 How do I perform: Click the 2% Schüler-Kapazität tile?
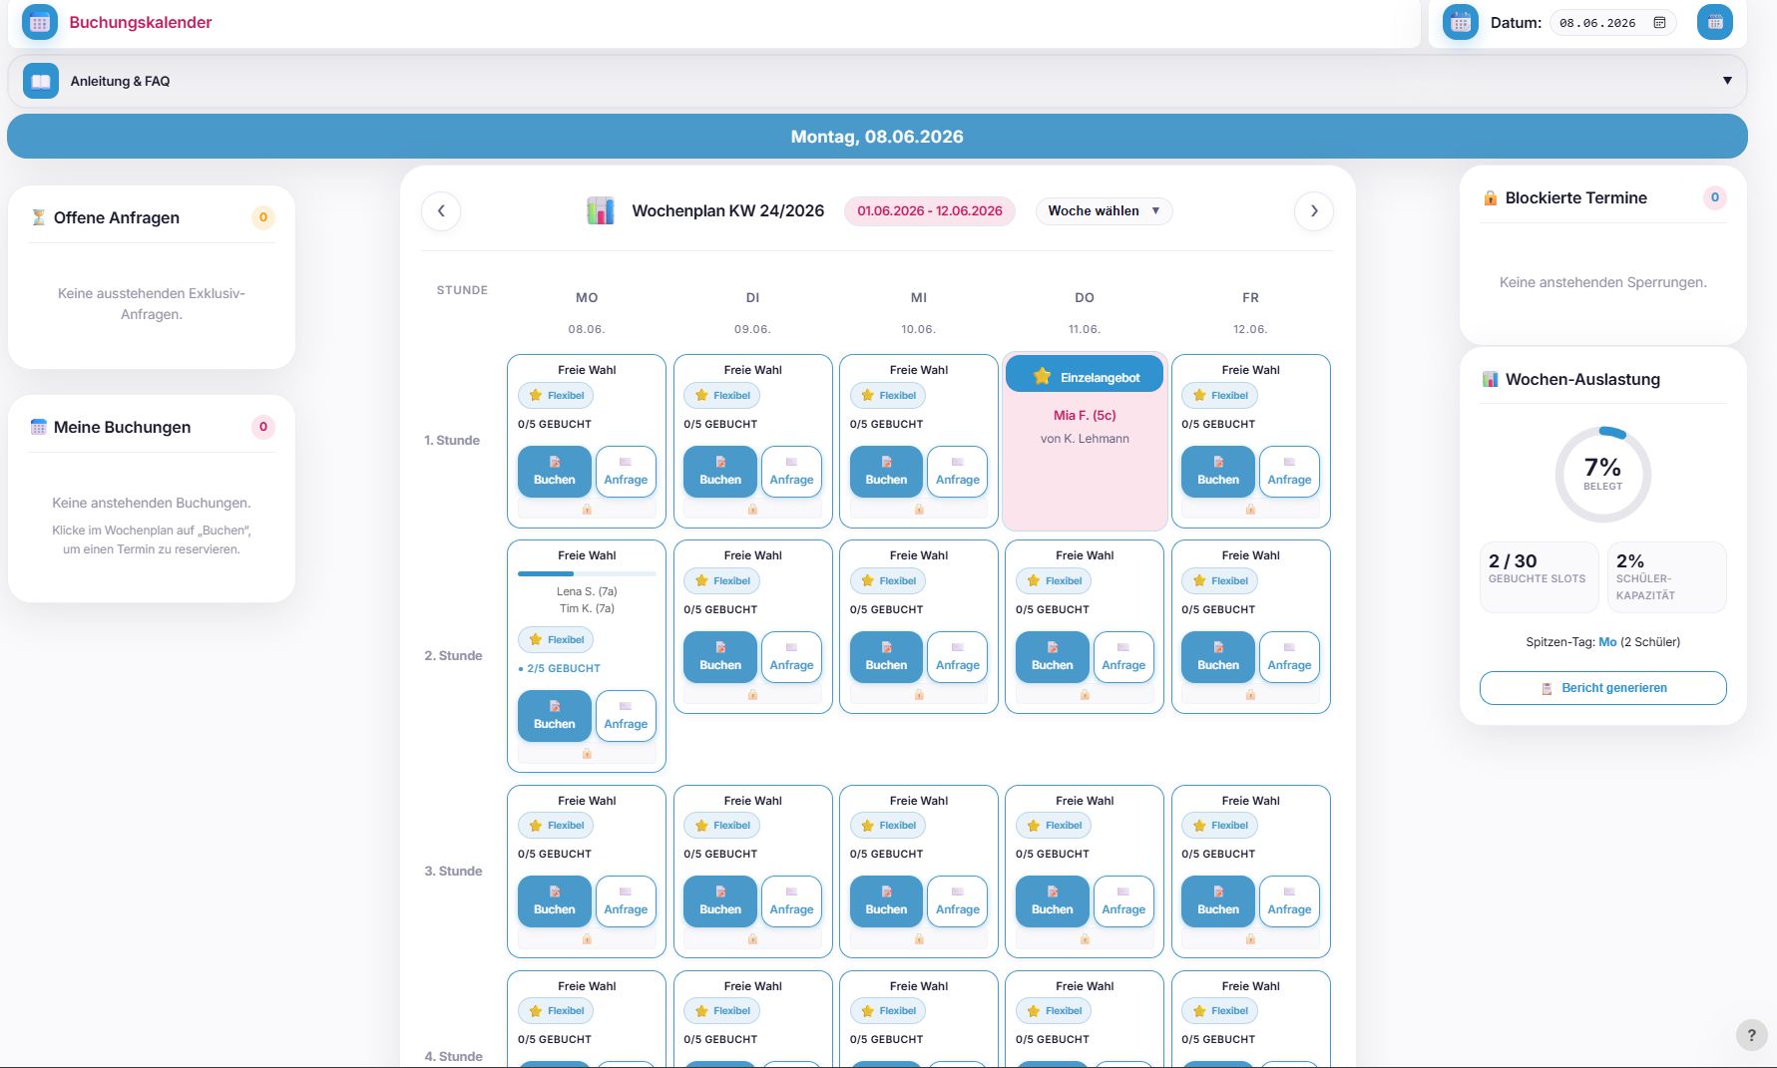[x=1666, y=576]
